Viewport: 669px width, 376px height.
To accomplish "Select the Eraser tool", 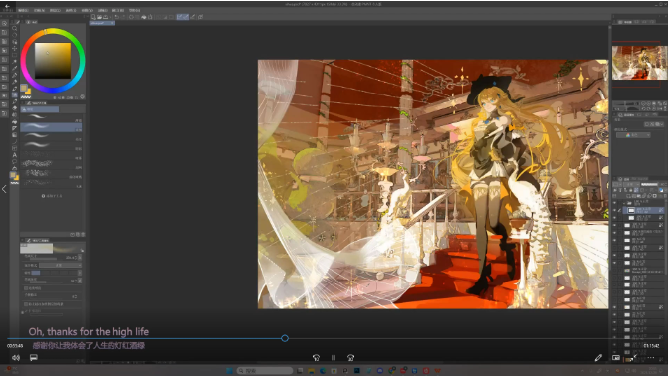I will [15, 108].
